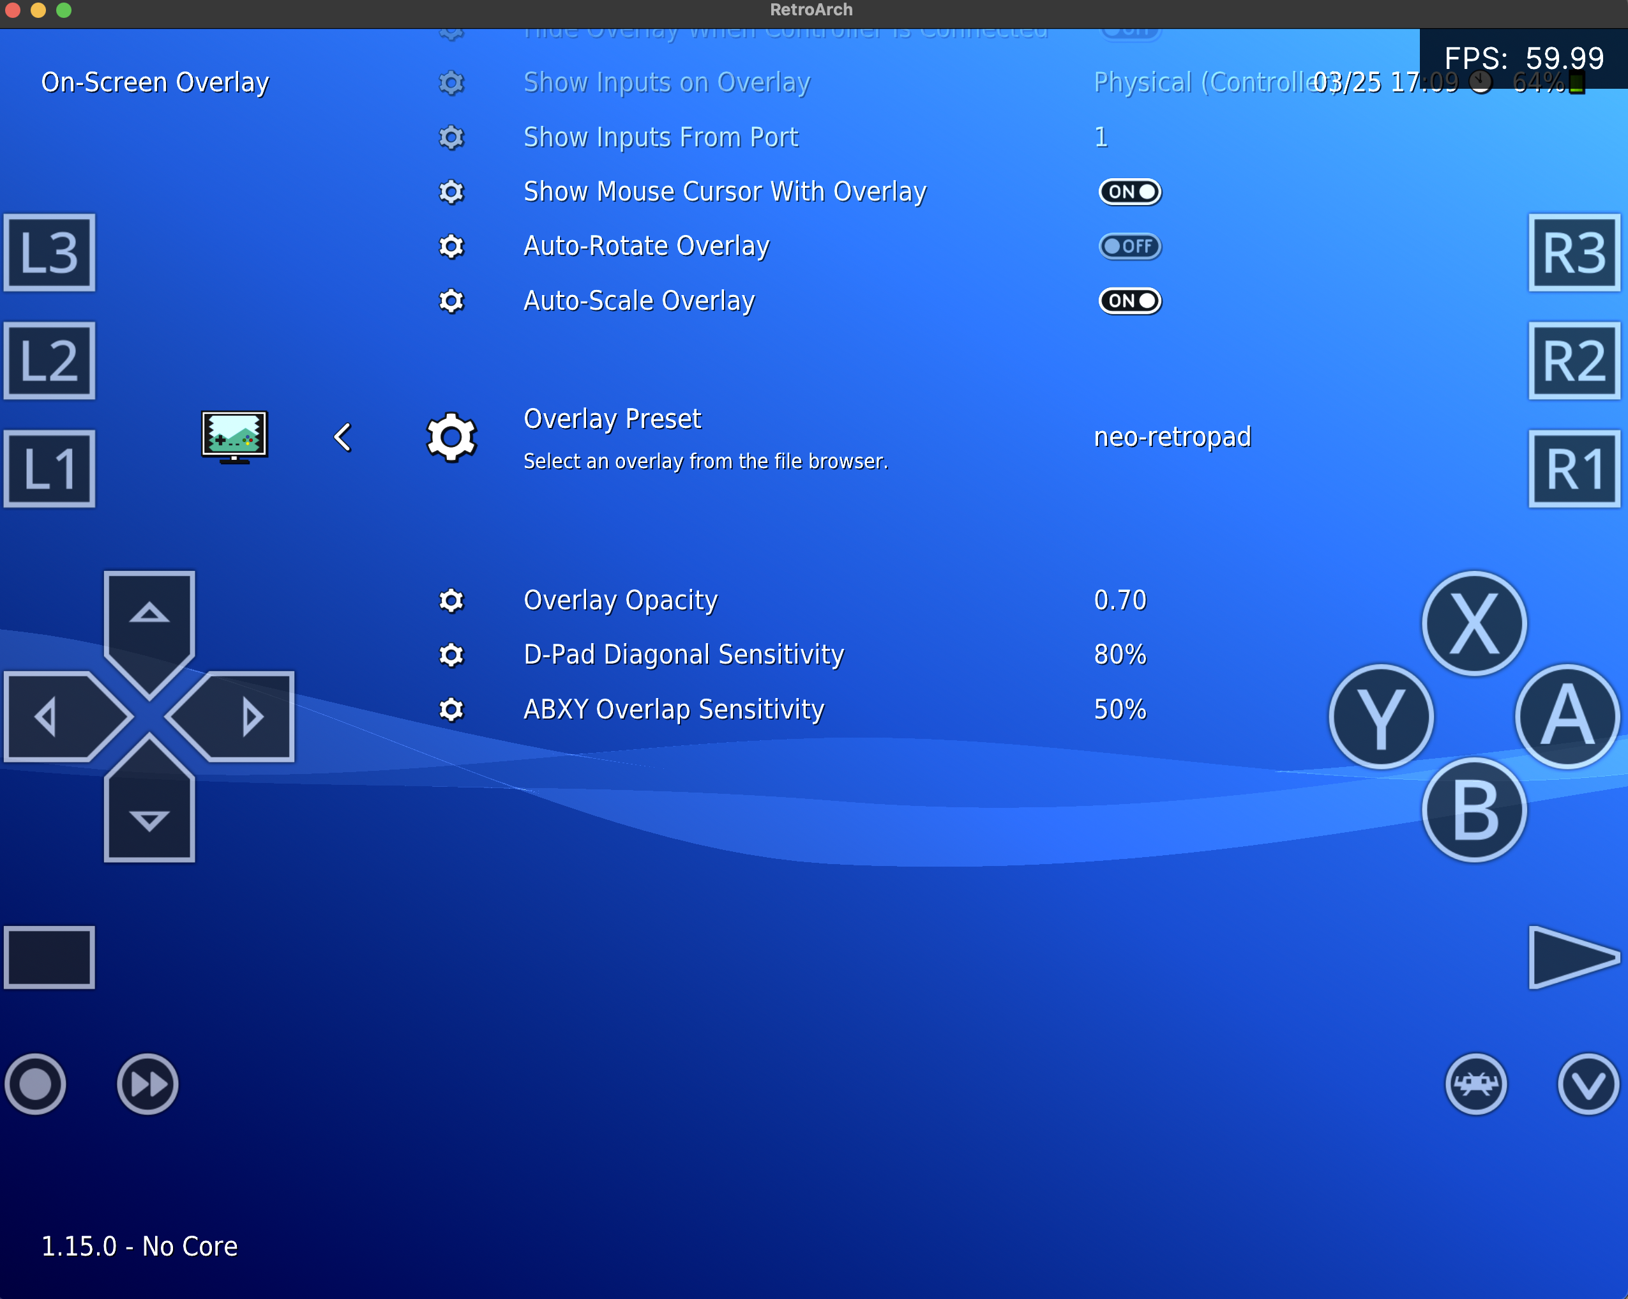Screen dimensions: 1628x1299
Task: Click the RetroArch menu invader icon
Action: pos(1475,1084)
